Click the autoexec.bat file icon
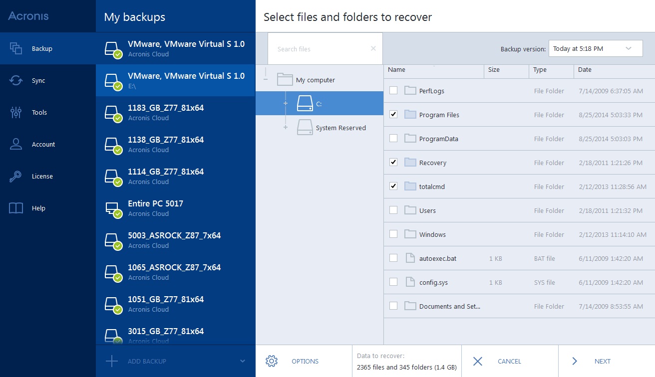This screenshot has height=377, width=655. coord(410,258)
